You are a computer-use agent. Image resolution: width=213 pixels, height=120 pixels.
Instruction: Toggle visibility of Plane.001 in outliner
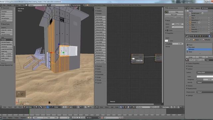209,29
